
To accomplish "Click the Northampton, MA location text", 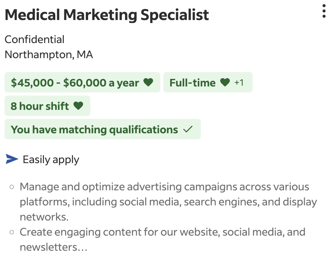I will pyautogui.click(x=48, y=54).
